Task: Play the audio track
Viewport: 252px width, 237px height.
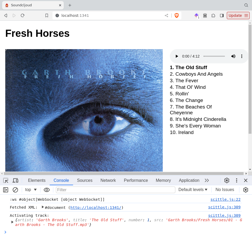Action: point(177,56)
